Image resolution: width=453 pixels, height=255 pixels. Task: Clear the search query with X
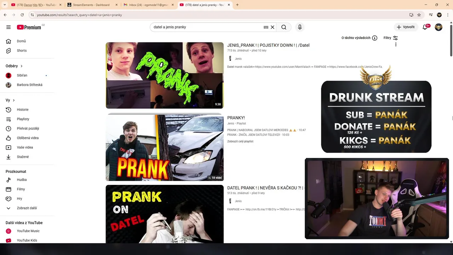(273, 27)
